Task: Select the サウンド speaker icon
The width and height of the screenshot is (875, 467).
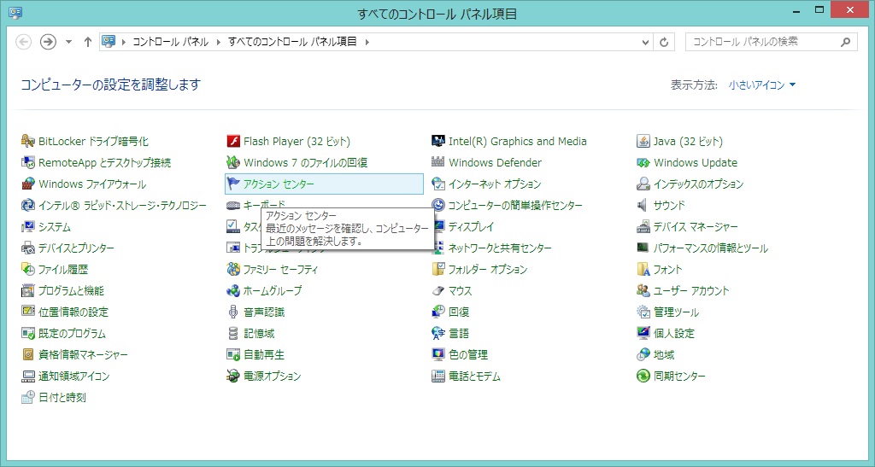Action: tap(643, 206)
